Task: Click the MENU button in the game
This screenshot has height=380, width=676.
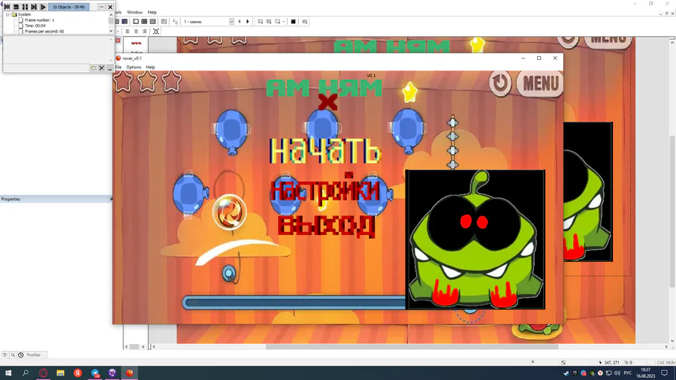Action: pos(540,83)
